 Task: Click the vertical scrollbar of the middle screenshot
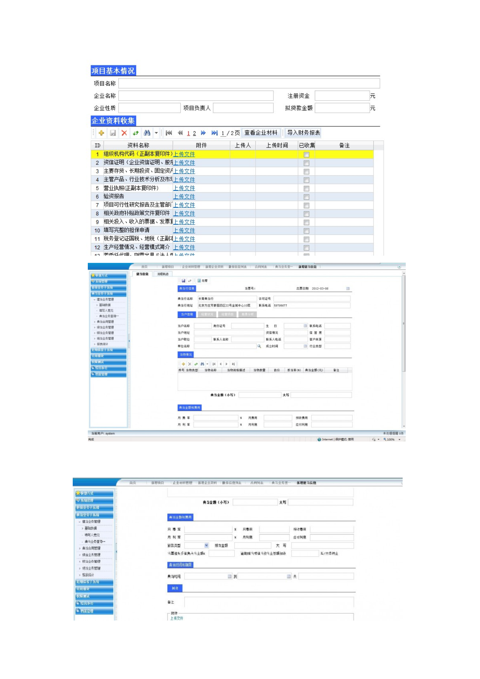[403, 350]
